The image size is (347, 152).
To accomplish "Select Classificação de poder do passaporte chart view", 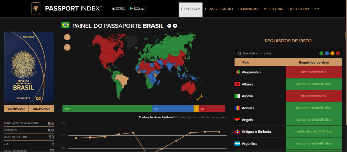I will (x=200, y=117).
